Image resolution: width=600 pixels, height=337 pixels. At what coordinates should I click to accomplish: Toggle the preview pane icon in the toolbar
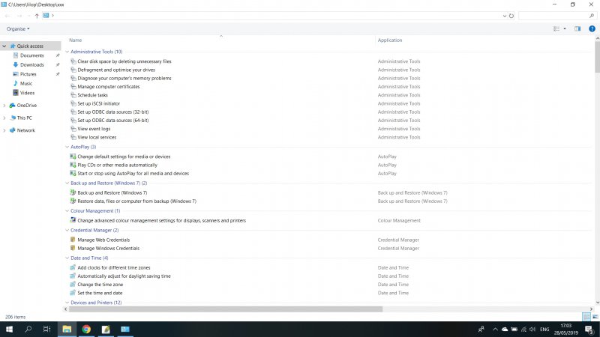coord(577,28)
